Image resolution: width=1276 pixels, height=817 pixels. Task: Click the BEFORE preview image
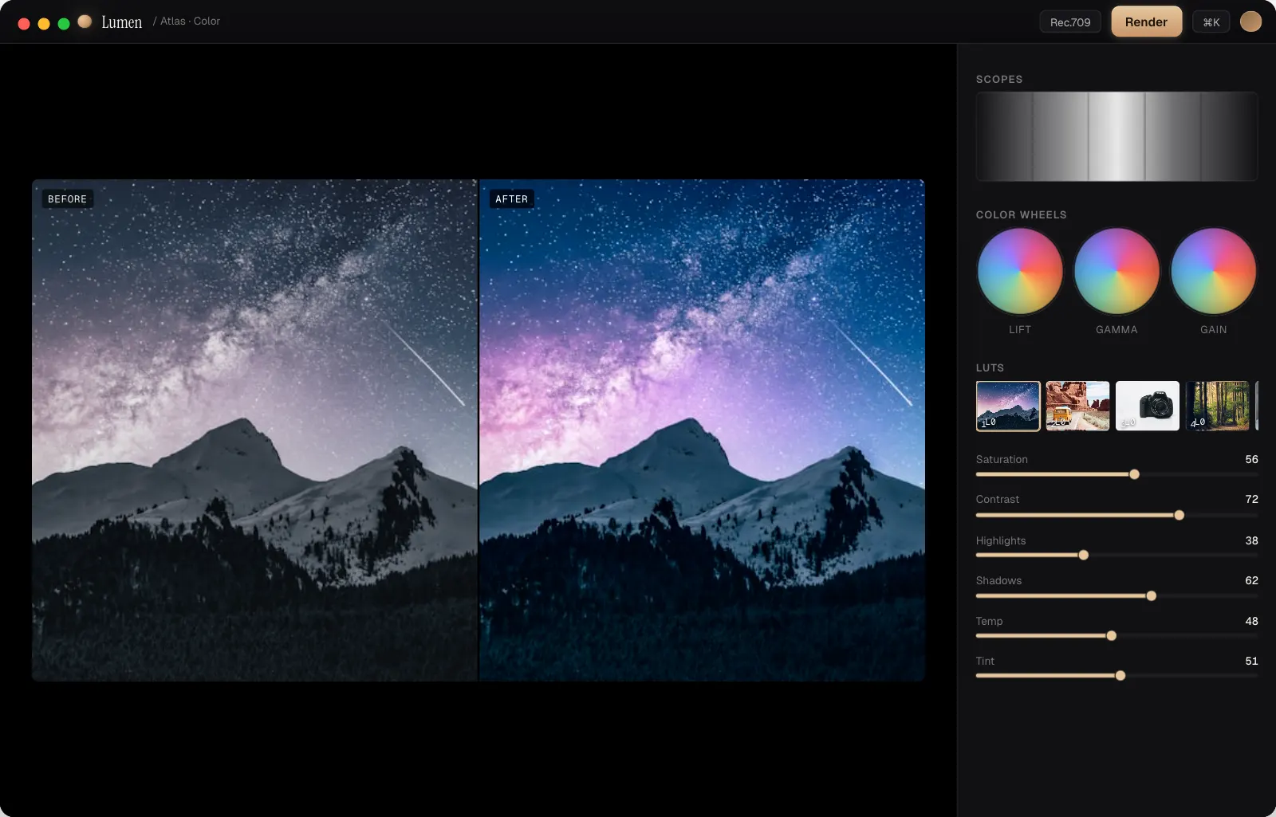(254, 430)
